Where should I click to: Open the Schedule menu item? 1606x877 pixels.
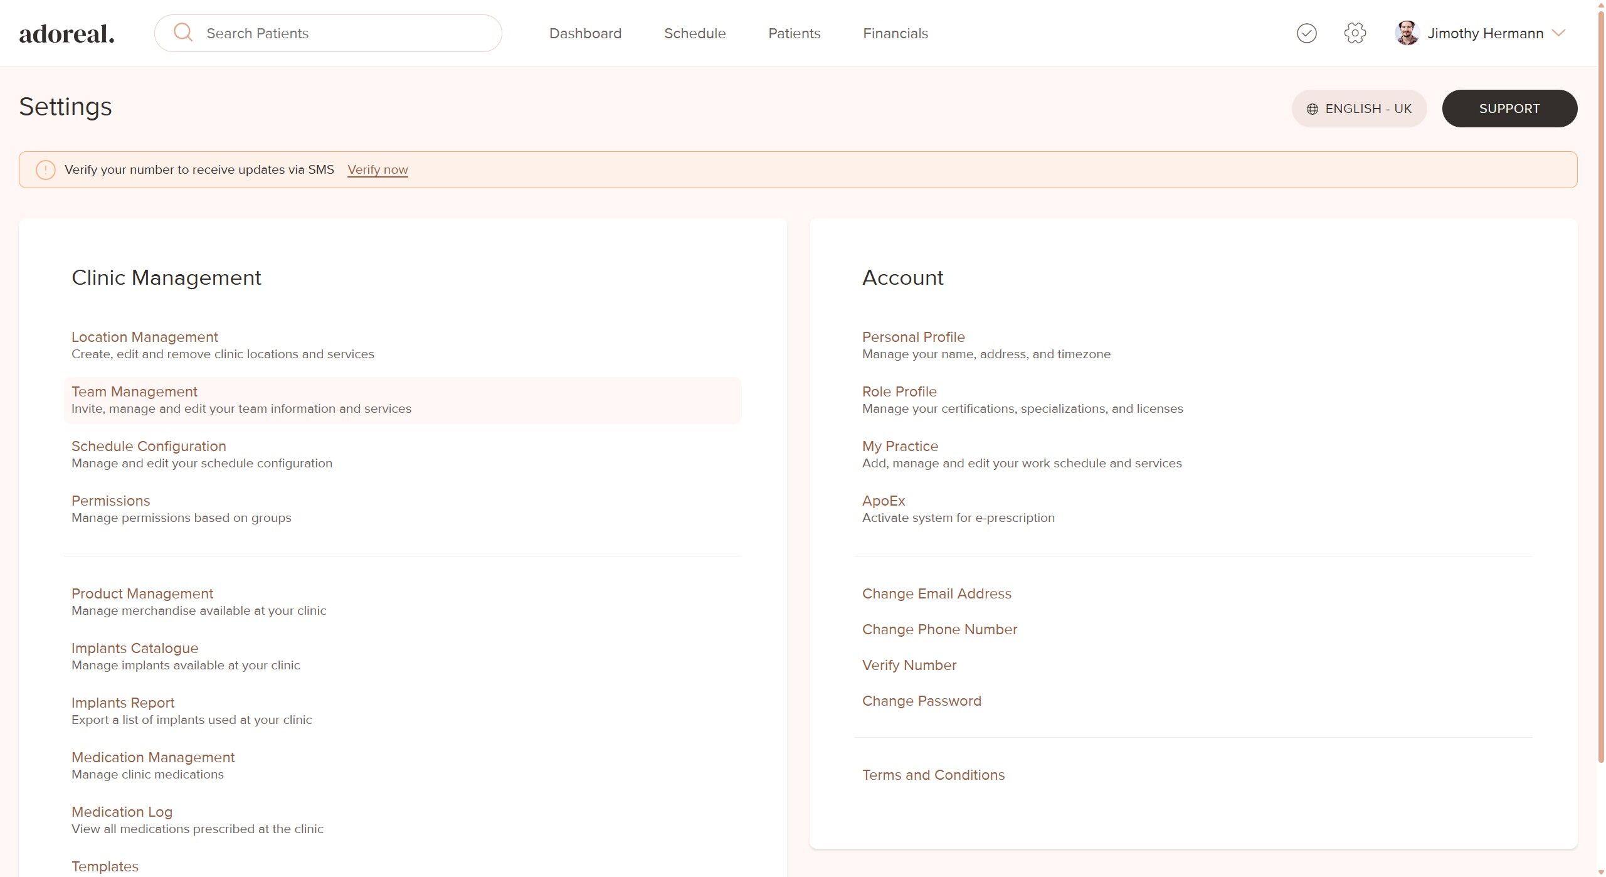pos(694,33)
